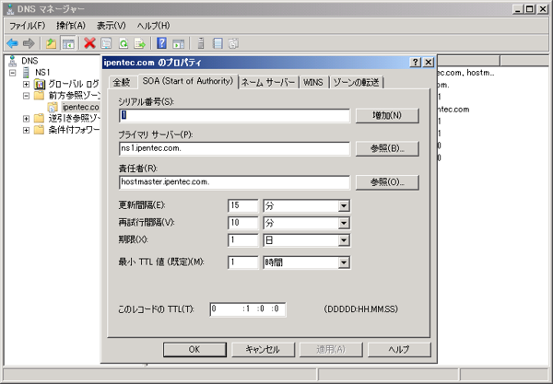Go back with the blue arrow icon
Image resolution: width=553 pixels, height=384 pixels.
[12, 43]
